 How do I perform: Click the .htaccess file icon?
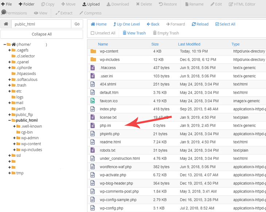click(x=93, y=68)
